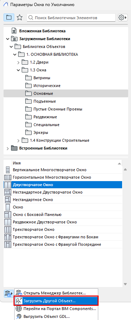The width and height of the screenshot is (131, 320).
Task: Open the Витрины folder
Action: [x=42, y=78]
